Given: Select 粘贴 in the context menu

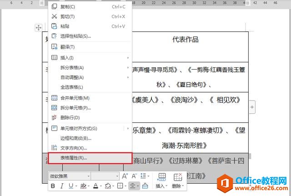Looking at the screenshot, I should (90, 26).
